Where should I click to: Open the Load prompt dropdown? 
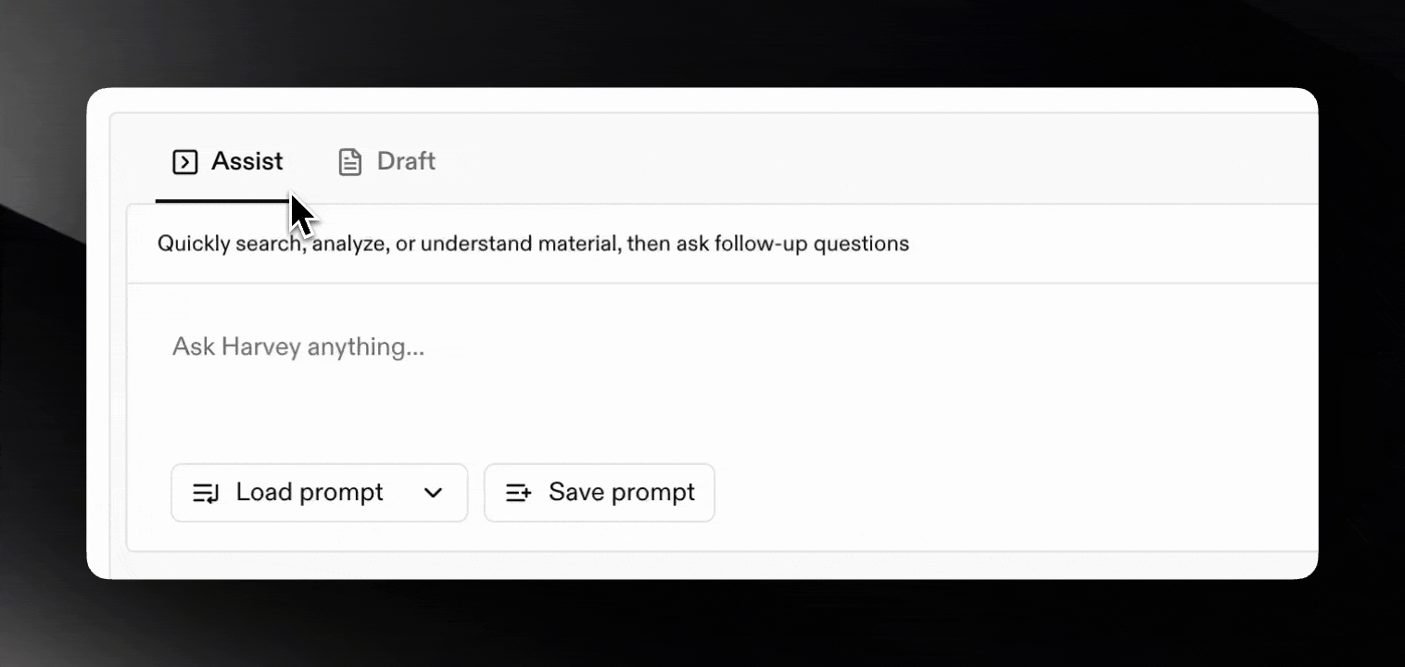coord(319,492)
